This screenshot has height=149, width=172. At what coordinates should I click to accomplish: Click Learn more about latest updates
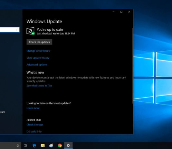[33, 108]
